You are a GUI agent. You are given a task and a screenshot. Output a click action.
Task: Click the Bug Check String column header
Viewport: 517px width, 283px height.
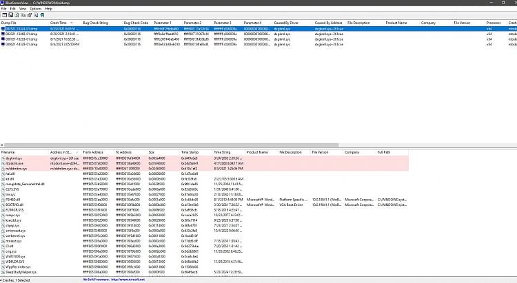[102, 23]
